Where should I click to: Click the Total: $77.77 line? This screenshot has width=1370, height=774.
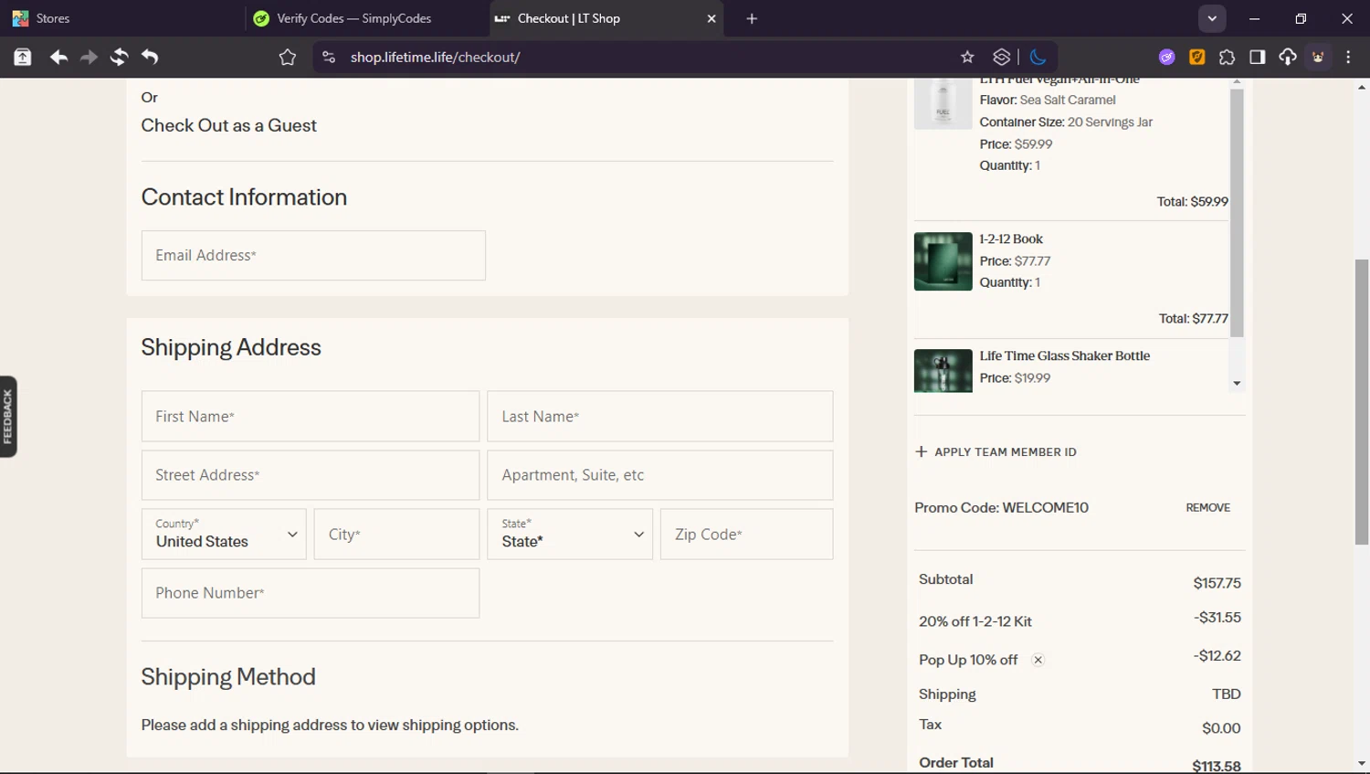[x=1193, y=318]
